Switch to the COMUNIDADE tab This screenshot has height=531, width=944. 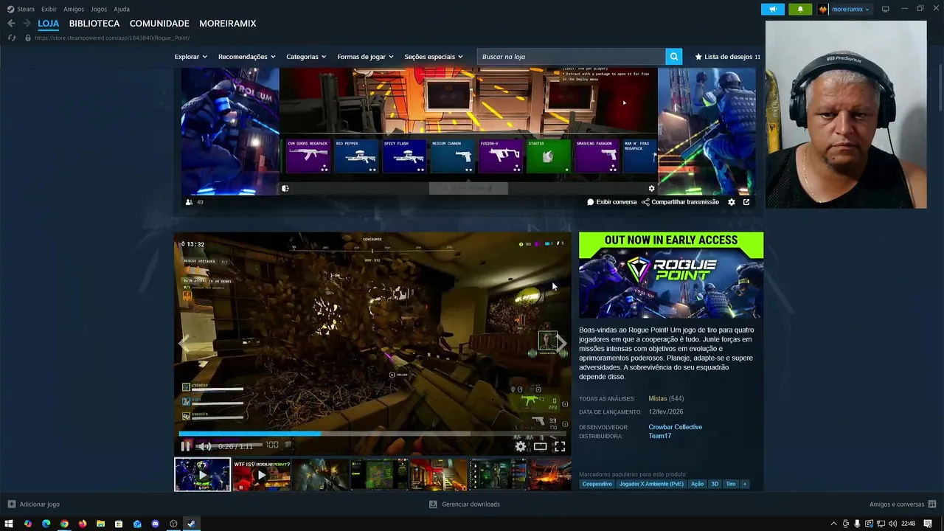[159, 24]
